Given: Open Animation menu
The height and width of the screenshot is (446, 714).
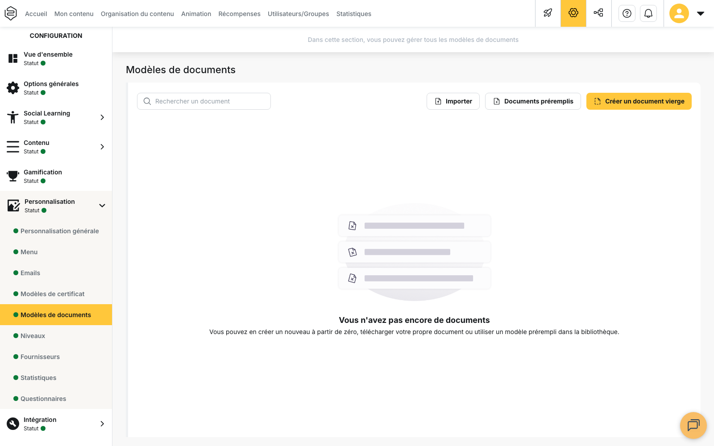Looking at the screenshot, I should 196,14.
